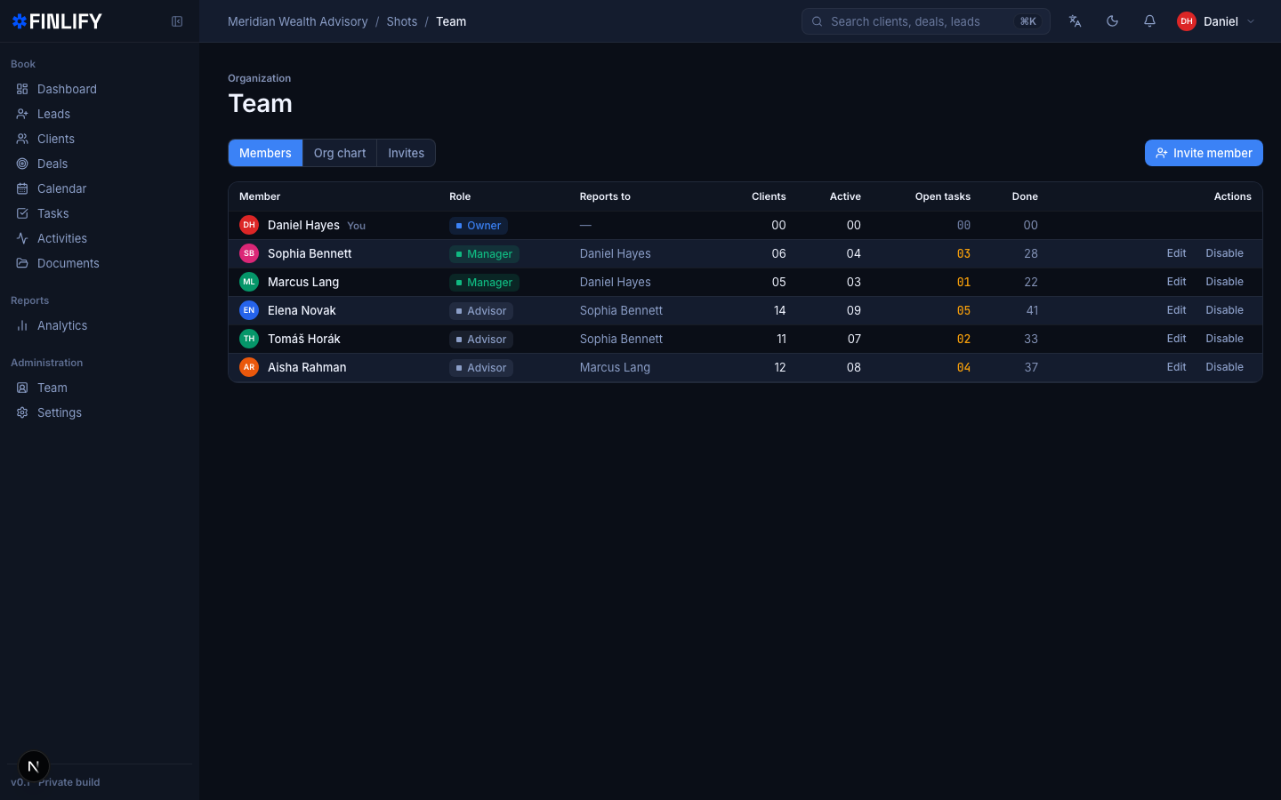Viewport: 1281px width, 800px height.
Task: Edit Elena Novak's member row
Action: coord(1176,310)
